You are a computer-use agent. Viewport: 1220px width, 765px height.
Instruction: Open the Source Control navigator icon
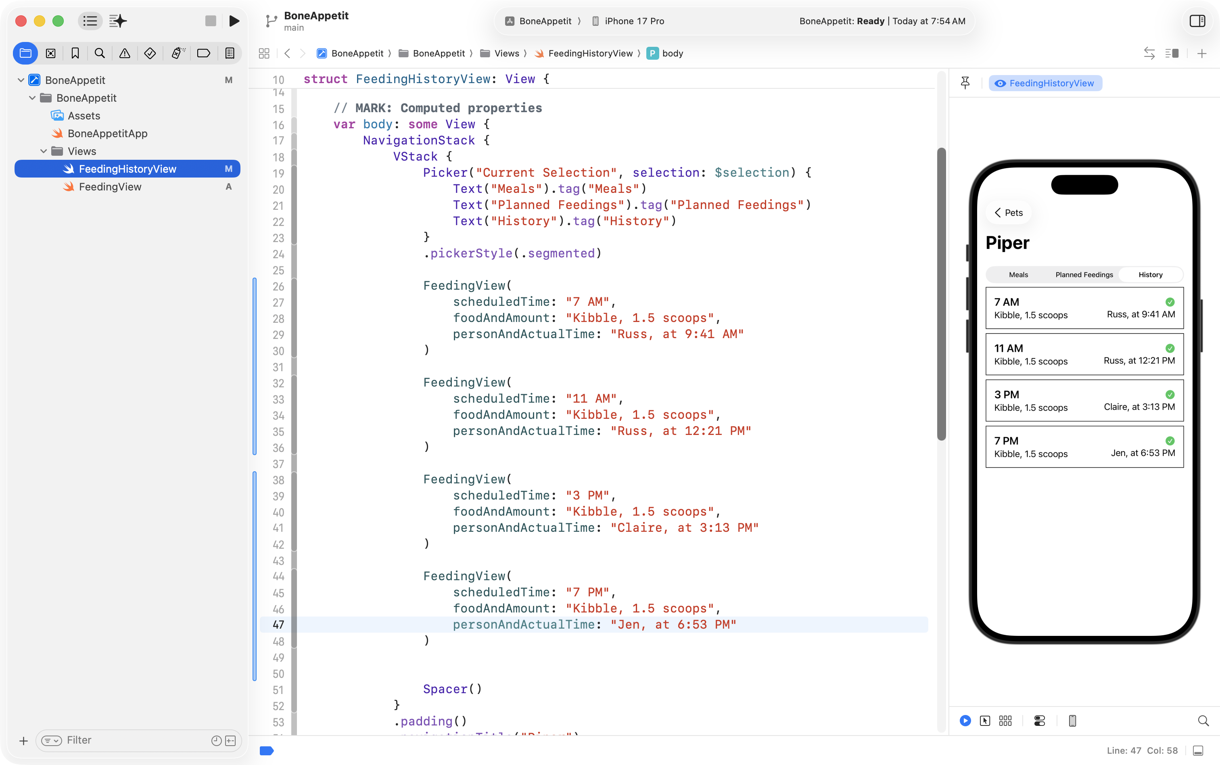[50, 53]
